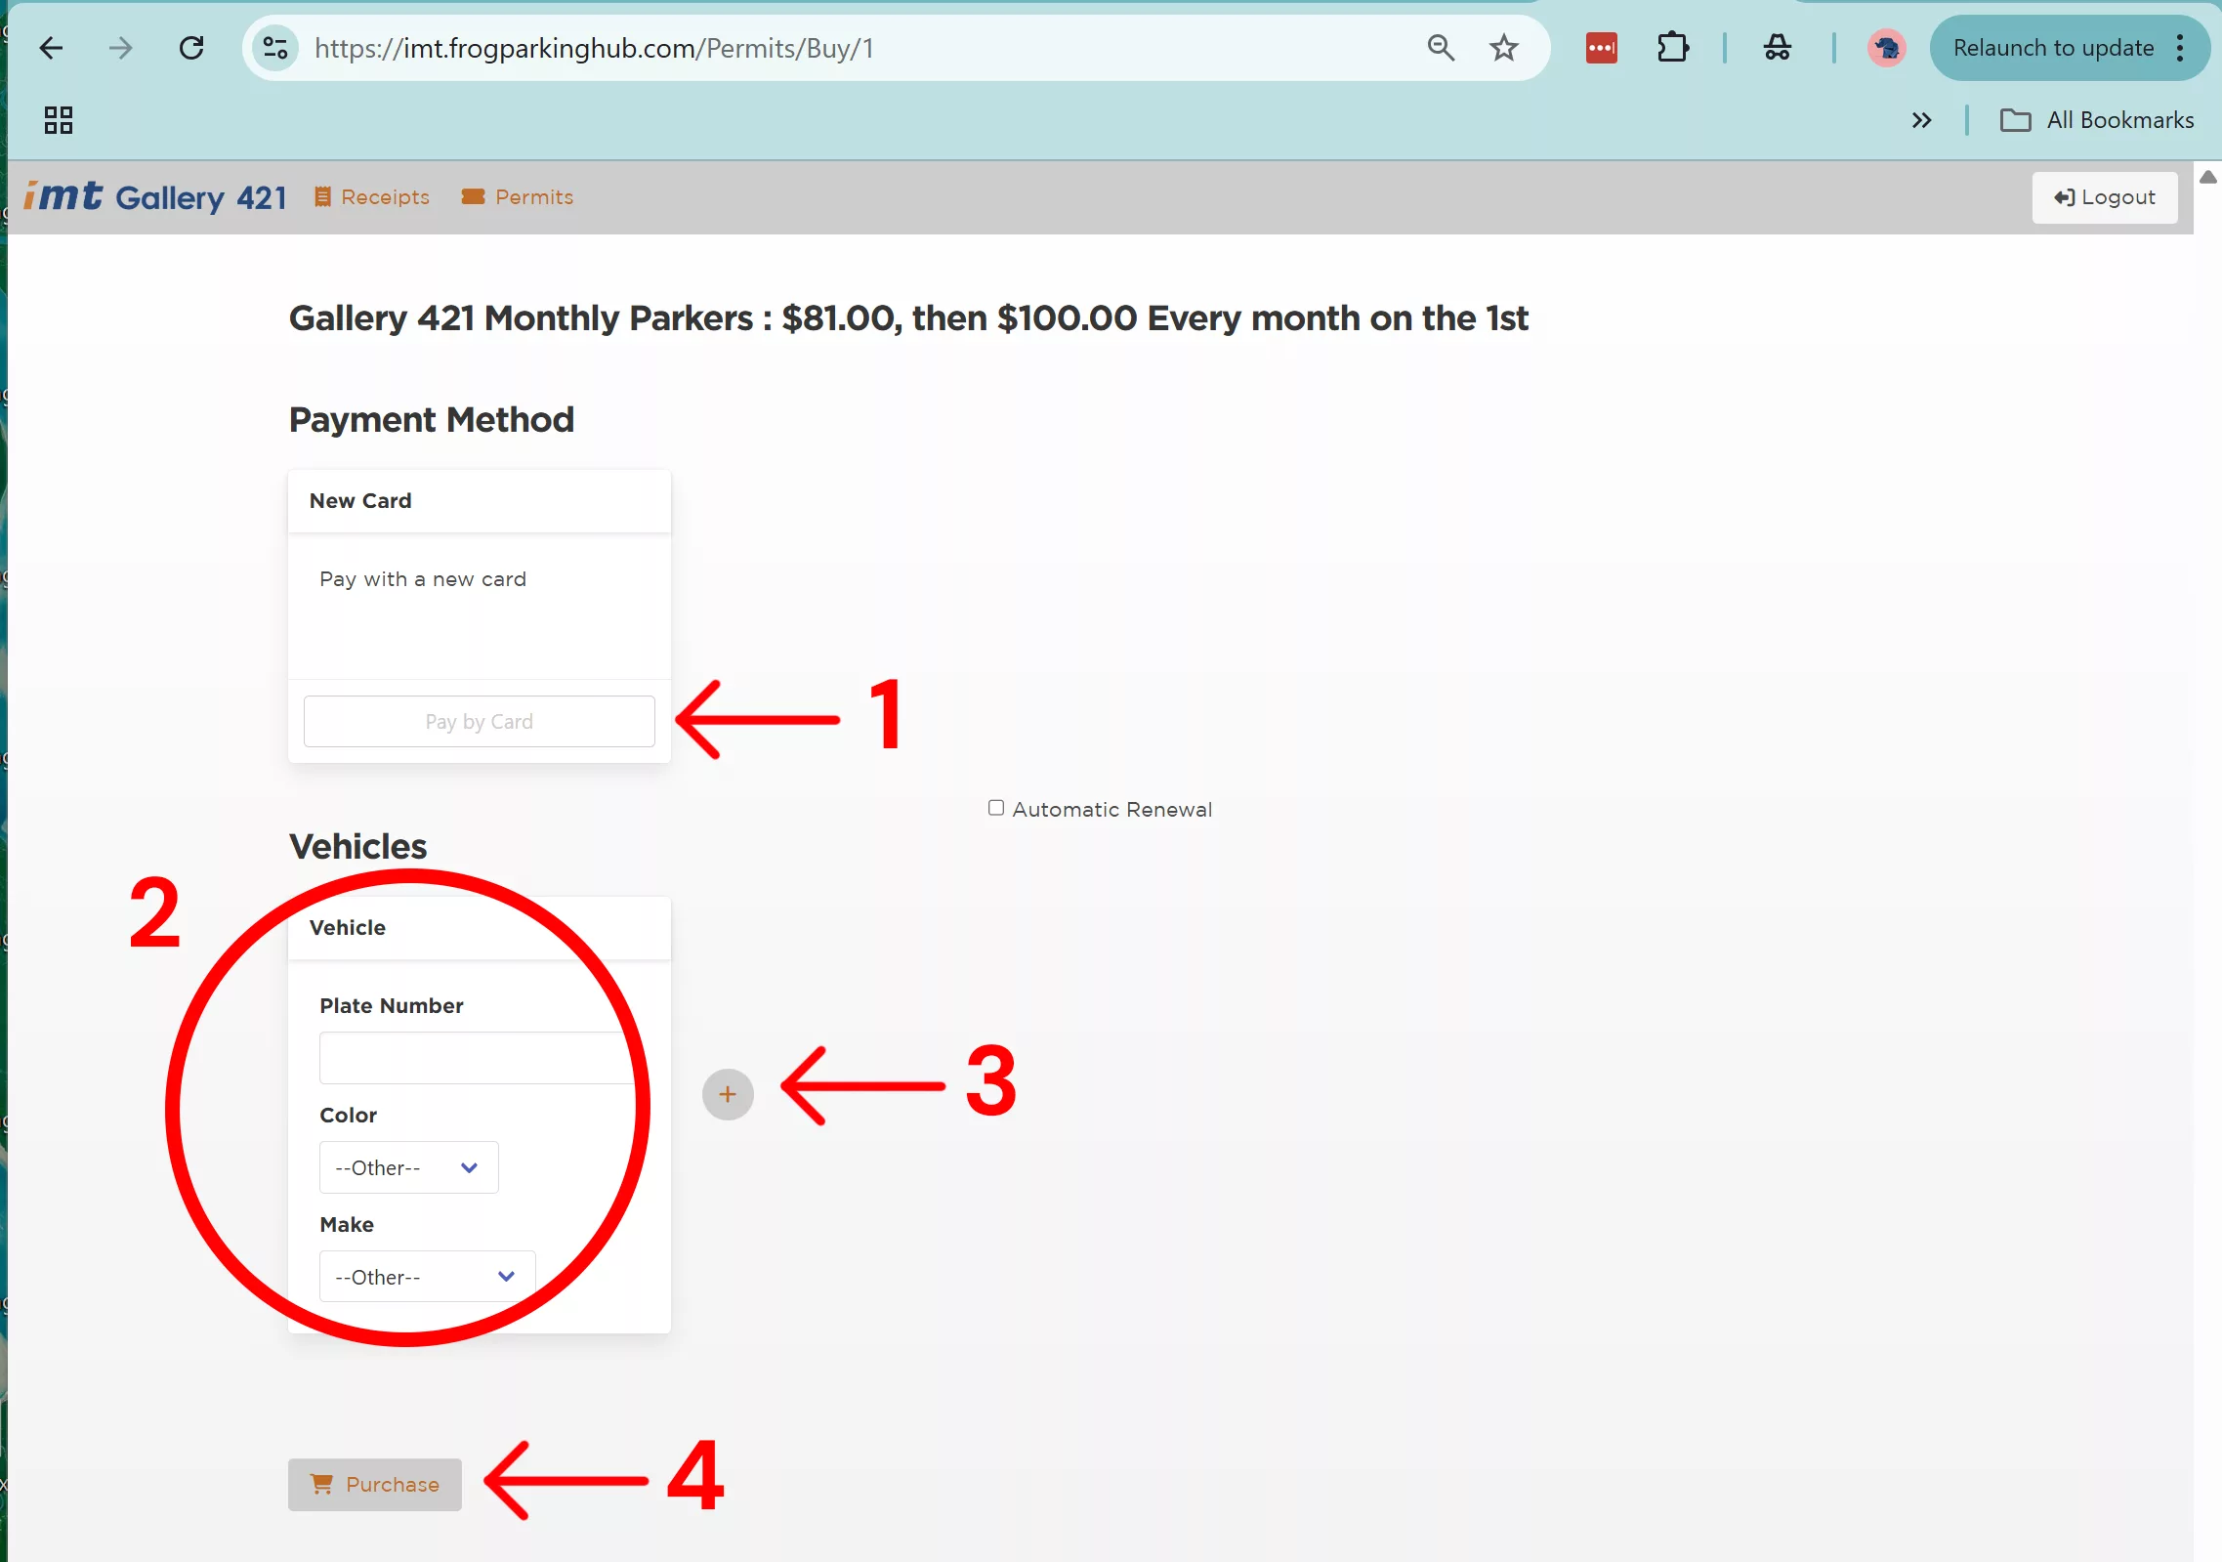Expand the Color dropdown

click(x=408, y=1167)
